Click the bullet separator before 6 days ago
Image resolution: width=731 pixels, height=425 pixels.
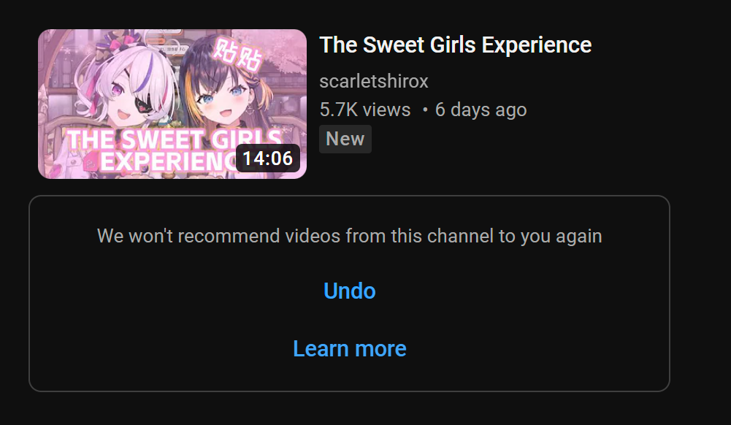pos(425,110)
